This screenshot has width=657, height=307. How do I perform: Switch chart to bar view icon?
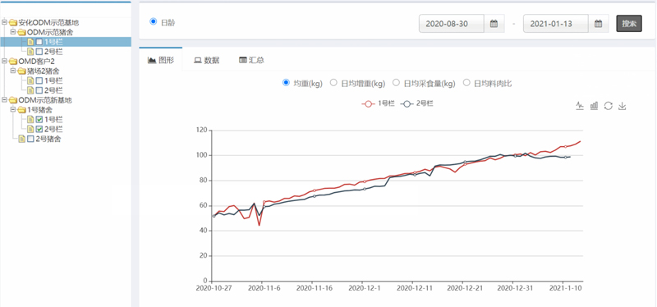(x=594, y=106)
